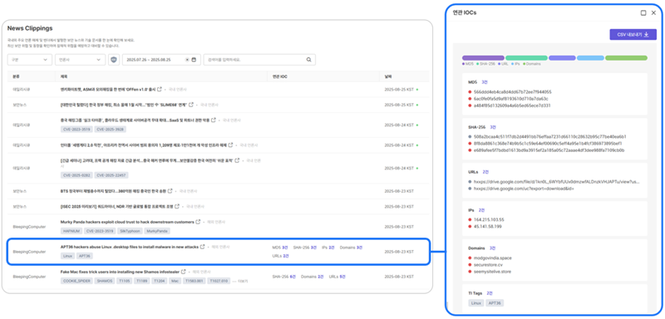Select the SHAMOS tag
Image resolution: width=665 pixels, height=319 pixels.
point(105,281)
